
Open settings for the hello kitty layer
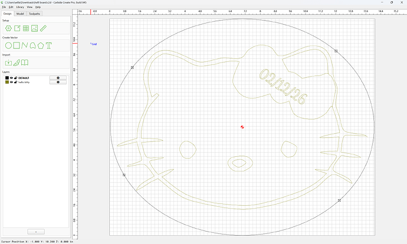point(58,82)
